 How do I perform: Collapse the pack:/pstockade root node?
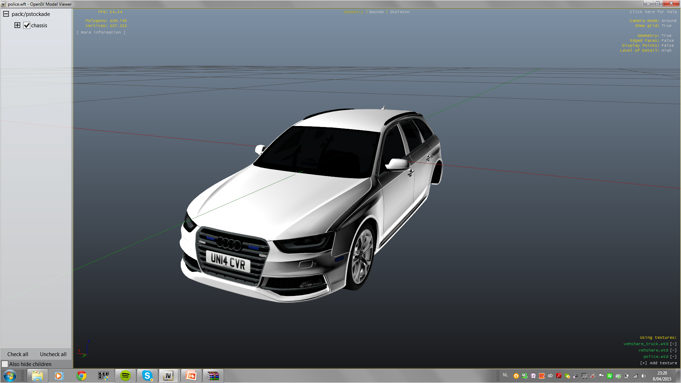6,14
